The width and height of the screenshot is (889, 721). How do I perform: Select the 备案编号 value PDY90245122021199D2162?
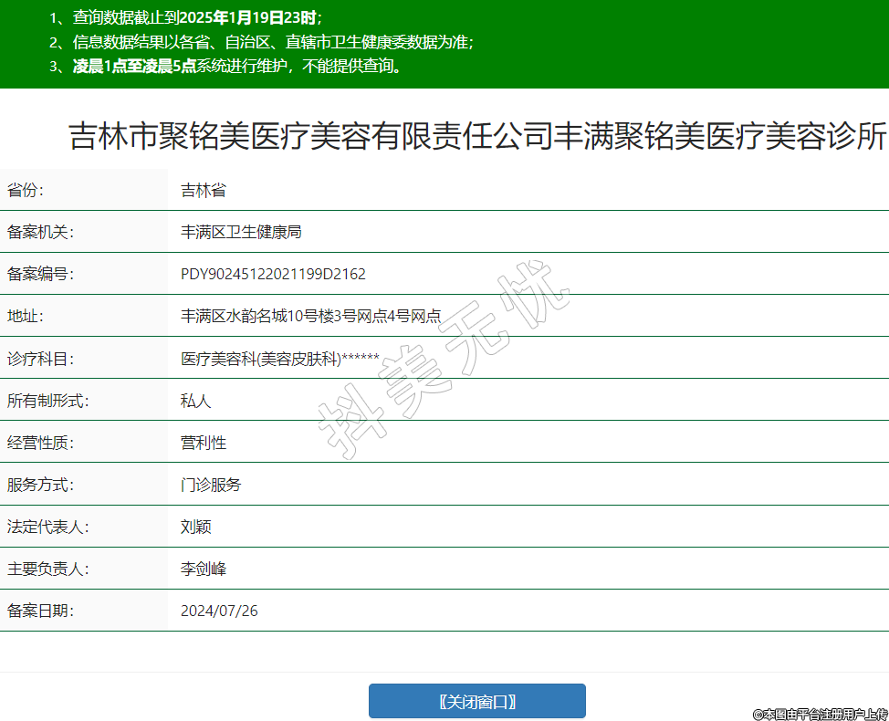tap(273, 274)
